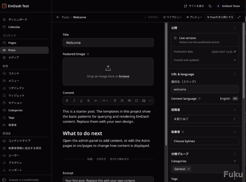Toggle the dark mode moon icon
This screenshot has height=182, width=246.
pos(210,6)
